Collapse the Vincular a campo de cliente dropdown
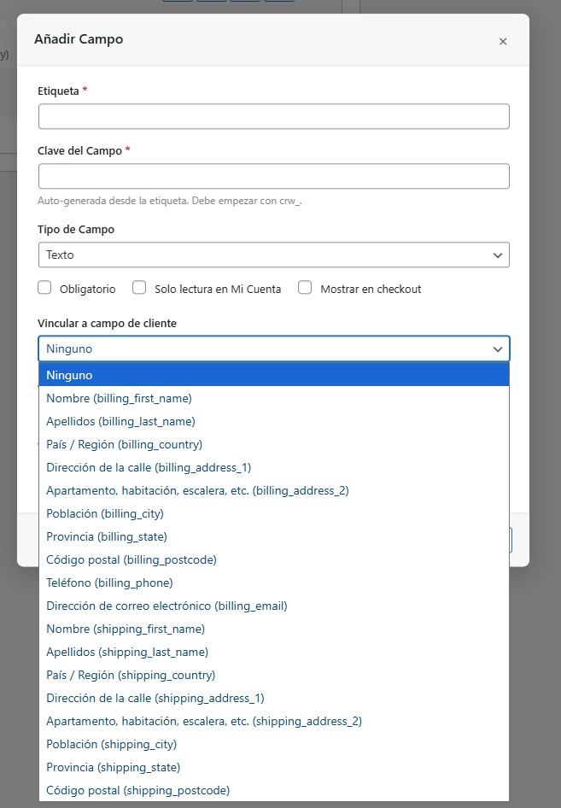The height and width of the screenshot is (808, 561). (x=273, y=348)
